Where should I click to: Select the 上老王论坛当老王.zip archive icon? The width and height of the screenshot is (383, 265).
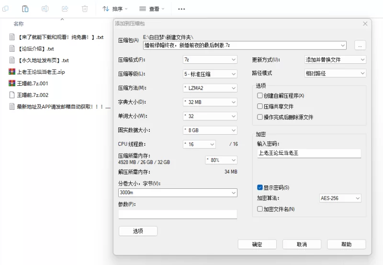coord(12,72)
